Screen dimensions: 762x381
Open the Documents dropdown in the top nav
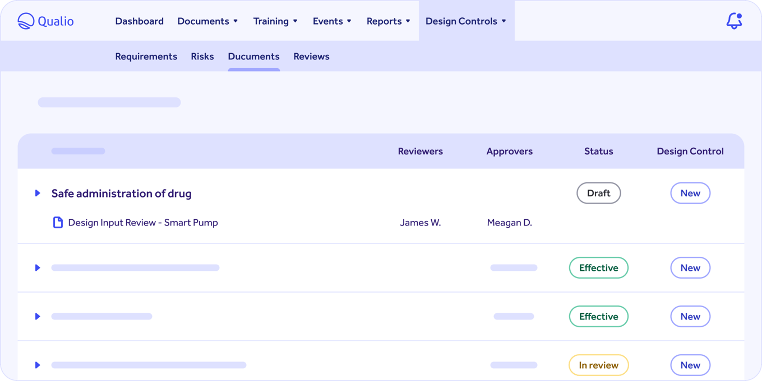coord(207,21)
